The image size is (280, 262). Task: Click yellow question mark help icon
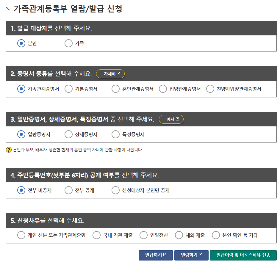(x=9, y=150)
